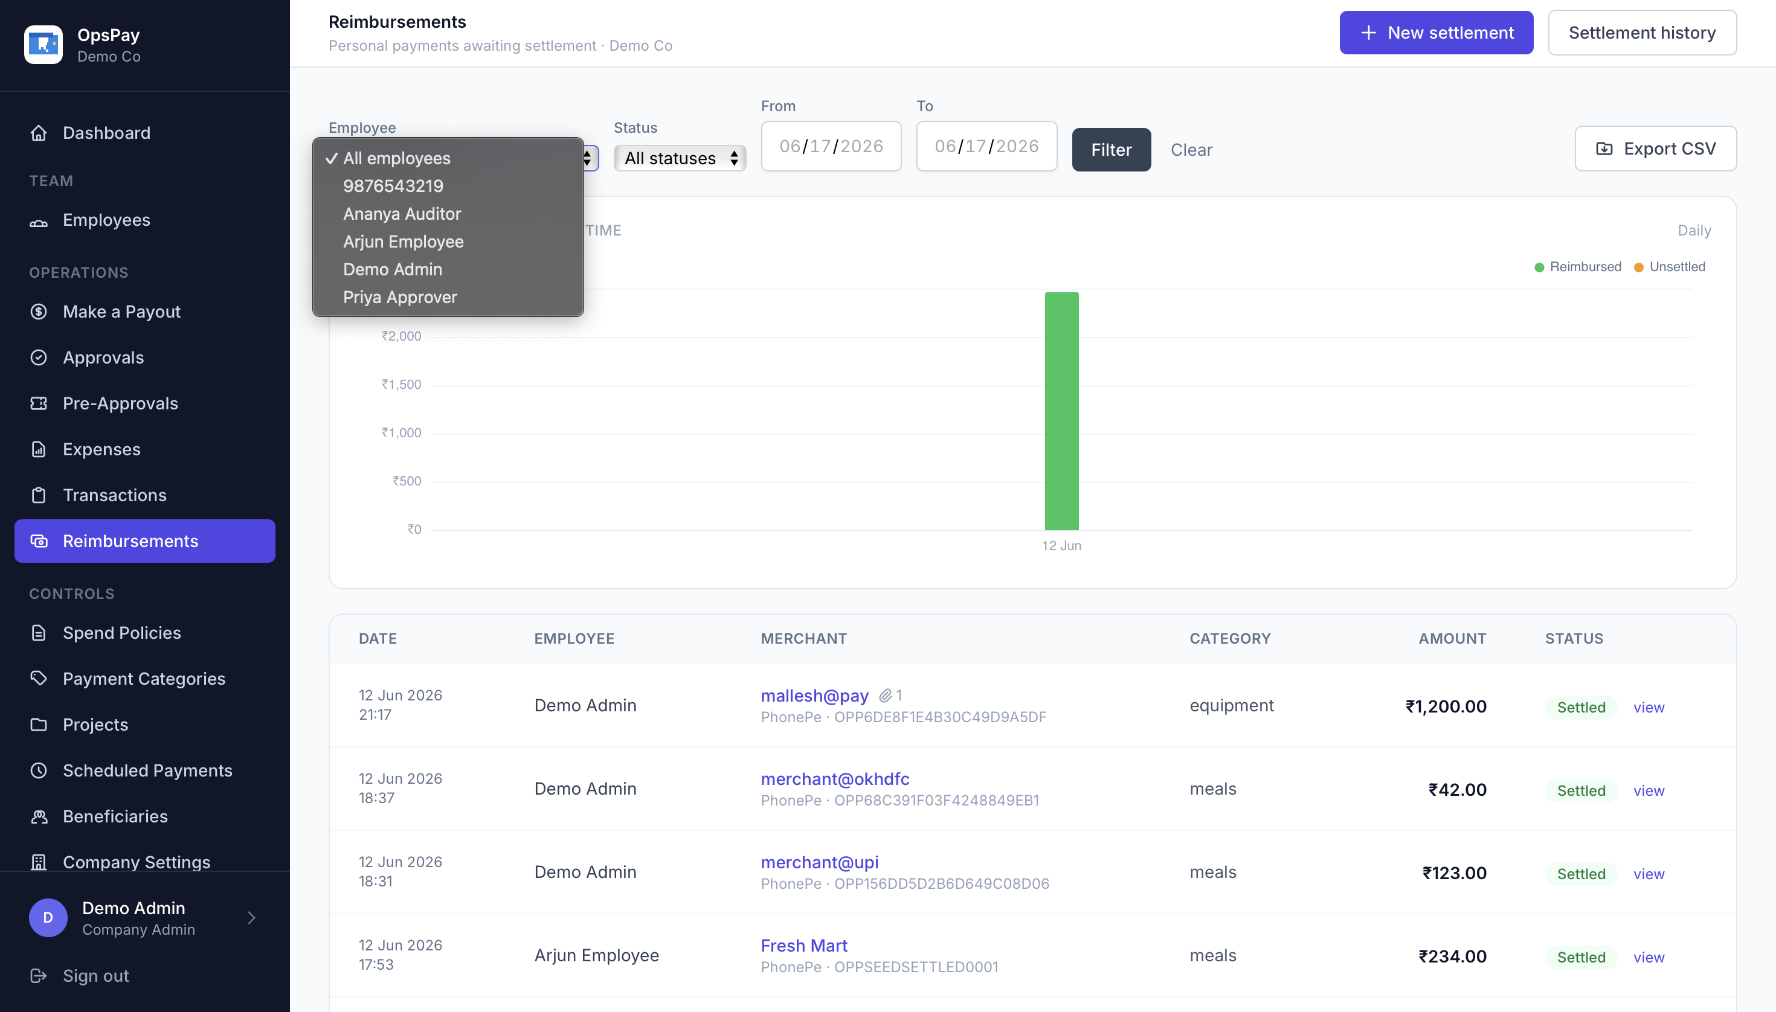Click the Settled badge for merchant@okhdfc

(1581, 791)
